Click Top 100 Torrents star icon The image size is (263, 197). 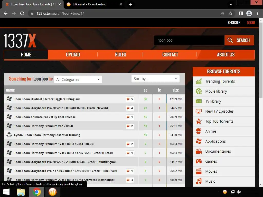pos(199,121)
